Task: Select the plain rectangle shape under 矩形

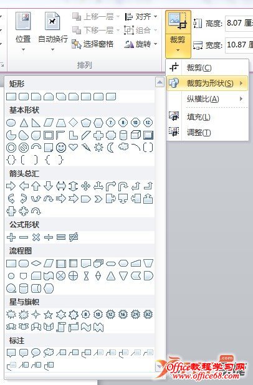Action: [x=11, y=97]
